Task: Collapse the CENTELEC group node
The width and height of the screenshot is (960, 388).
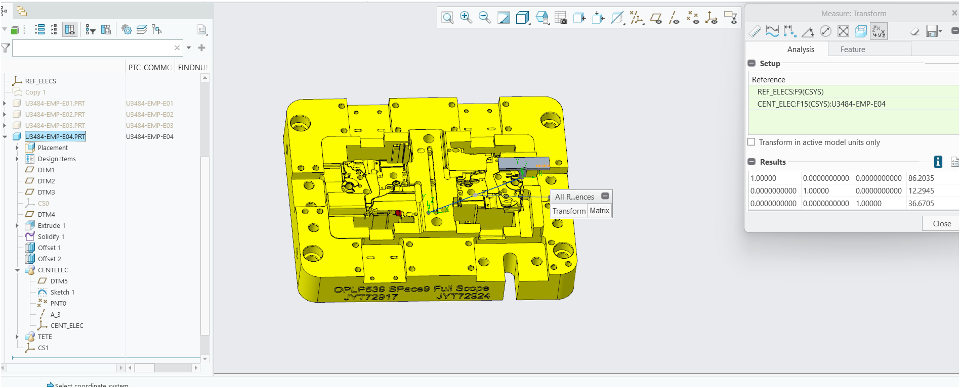Action: [17, 270]
